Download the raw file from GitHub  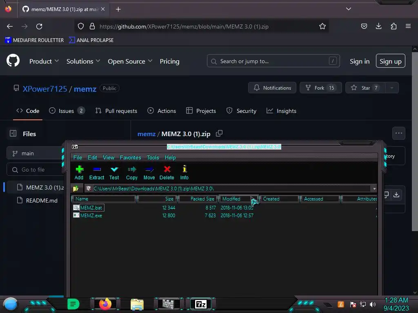pos(396,195)
